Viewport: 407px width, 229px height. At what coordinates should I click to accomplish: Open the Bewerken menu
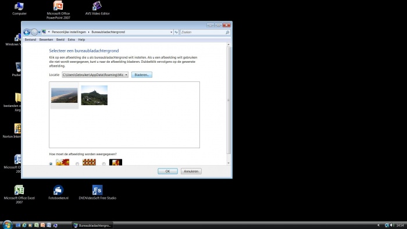46,40
